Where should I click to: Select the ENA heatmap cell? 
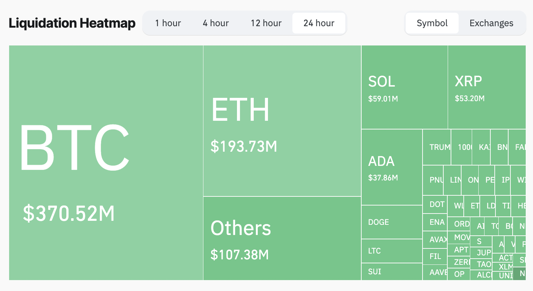(435, 222)
